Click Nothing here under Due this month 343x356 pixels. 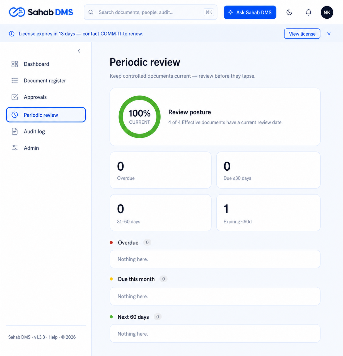[133, 296]
